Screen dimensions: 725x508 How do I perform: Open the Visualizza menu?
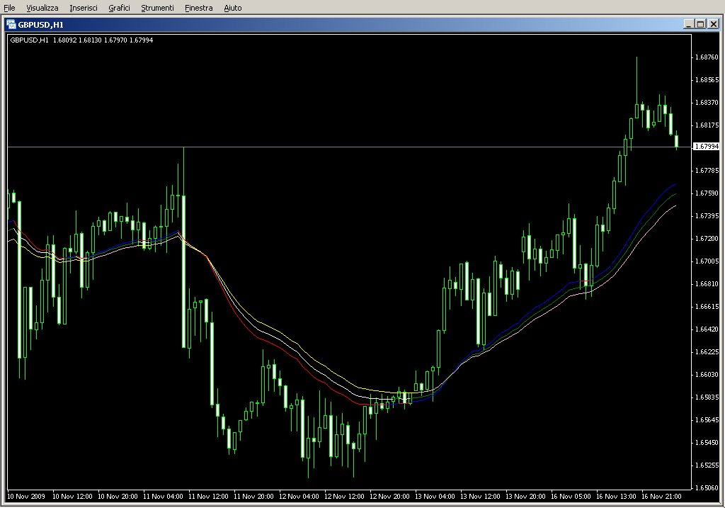(x=42, y=8)
